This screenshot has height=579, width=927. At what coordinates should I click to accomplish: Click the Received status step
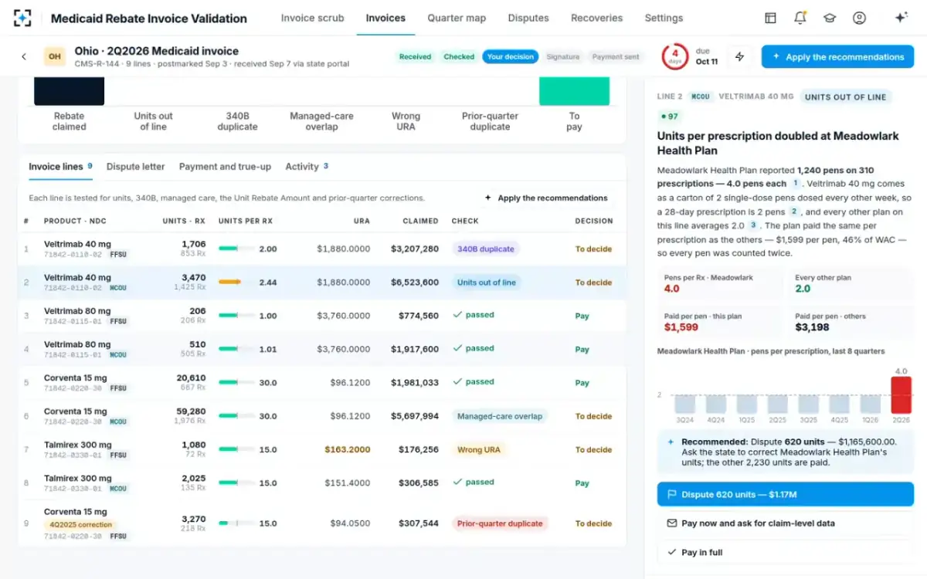coord(415,56)
